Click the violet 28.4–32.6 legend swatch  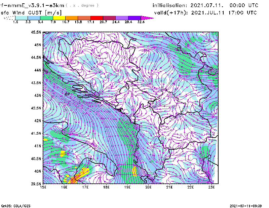(134, 18)
